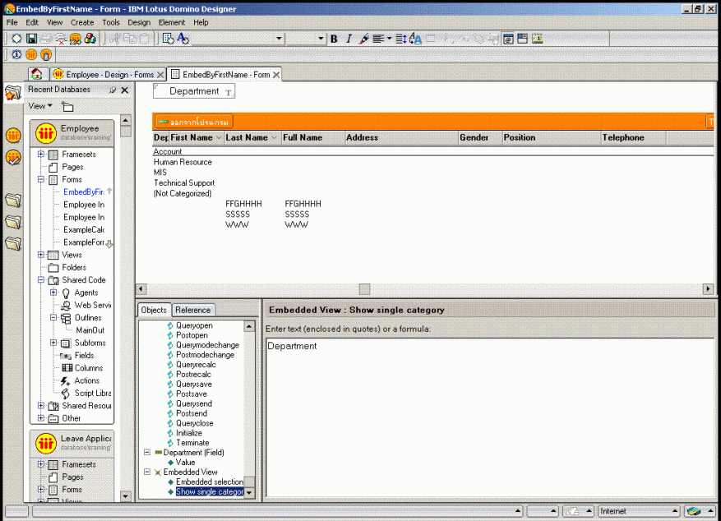
Task: Open the home tab icon
Action: pos(37,74)
